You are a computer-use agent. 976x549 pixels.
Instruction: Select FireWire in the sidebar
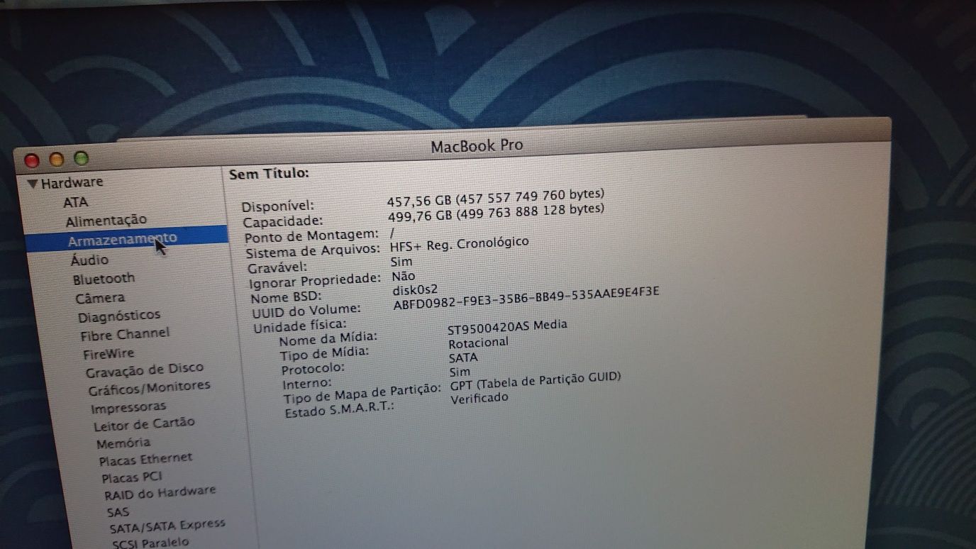(x=109, y=353)
